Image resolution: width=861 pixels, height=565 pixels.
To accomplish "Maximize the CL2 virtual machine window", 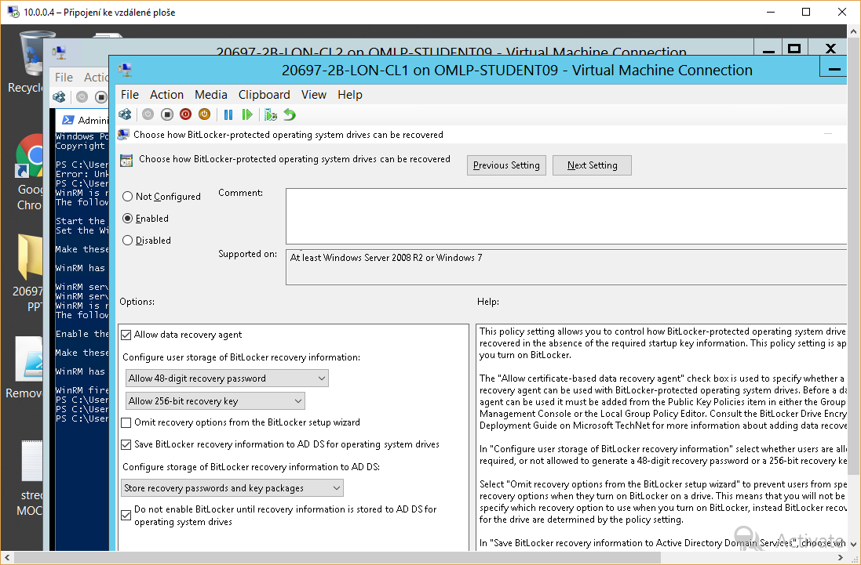I will click(794, 49).
